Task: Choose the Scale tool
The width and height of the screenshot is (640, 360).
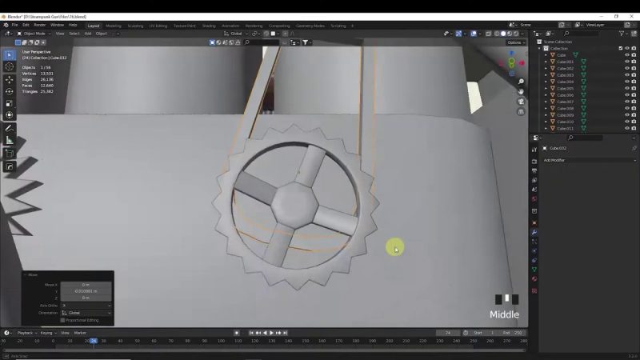Action: tap(10, 103)
